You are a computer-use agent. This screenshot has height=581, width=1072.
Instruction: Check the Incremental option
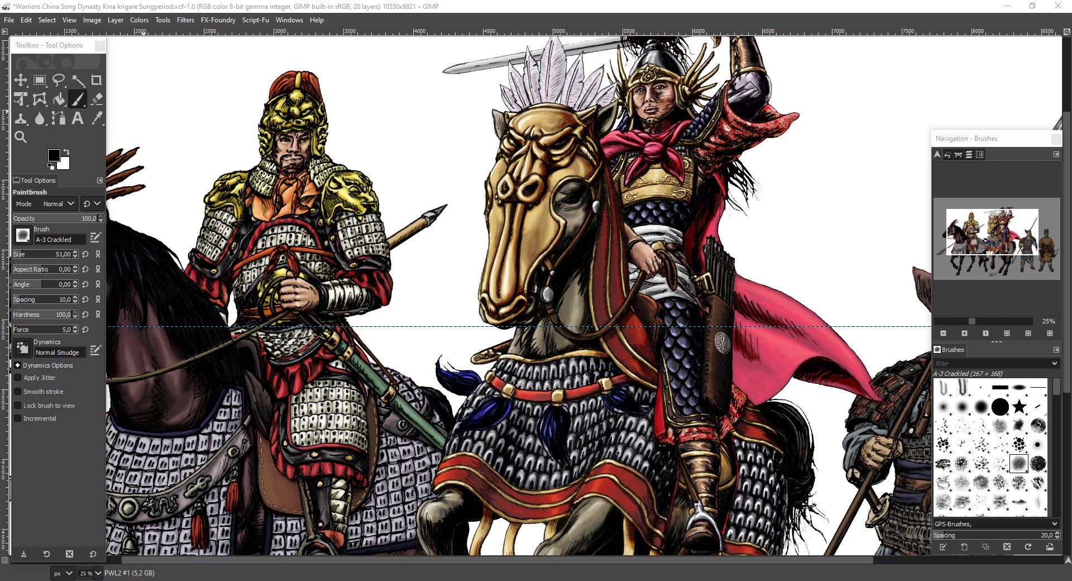click(x=18, y=418)
